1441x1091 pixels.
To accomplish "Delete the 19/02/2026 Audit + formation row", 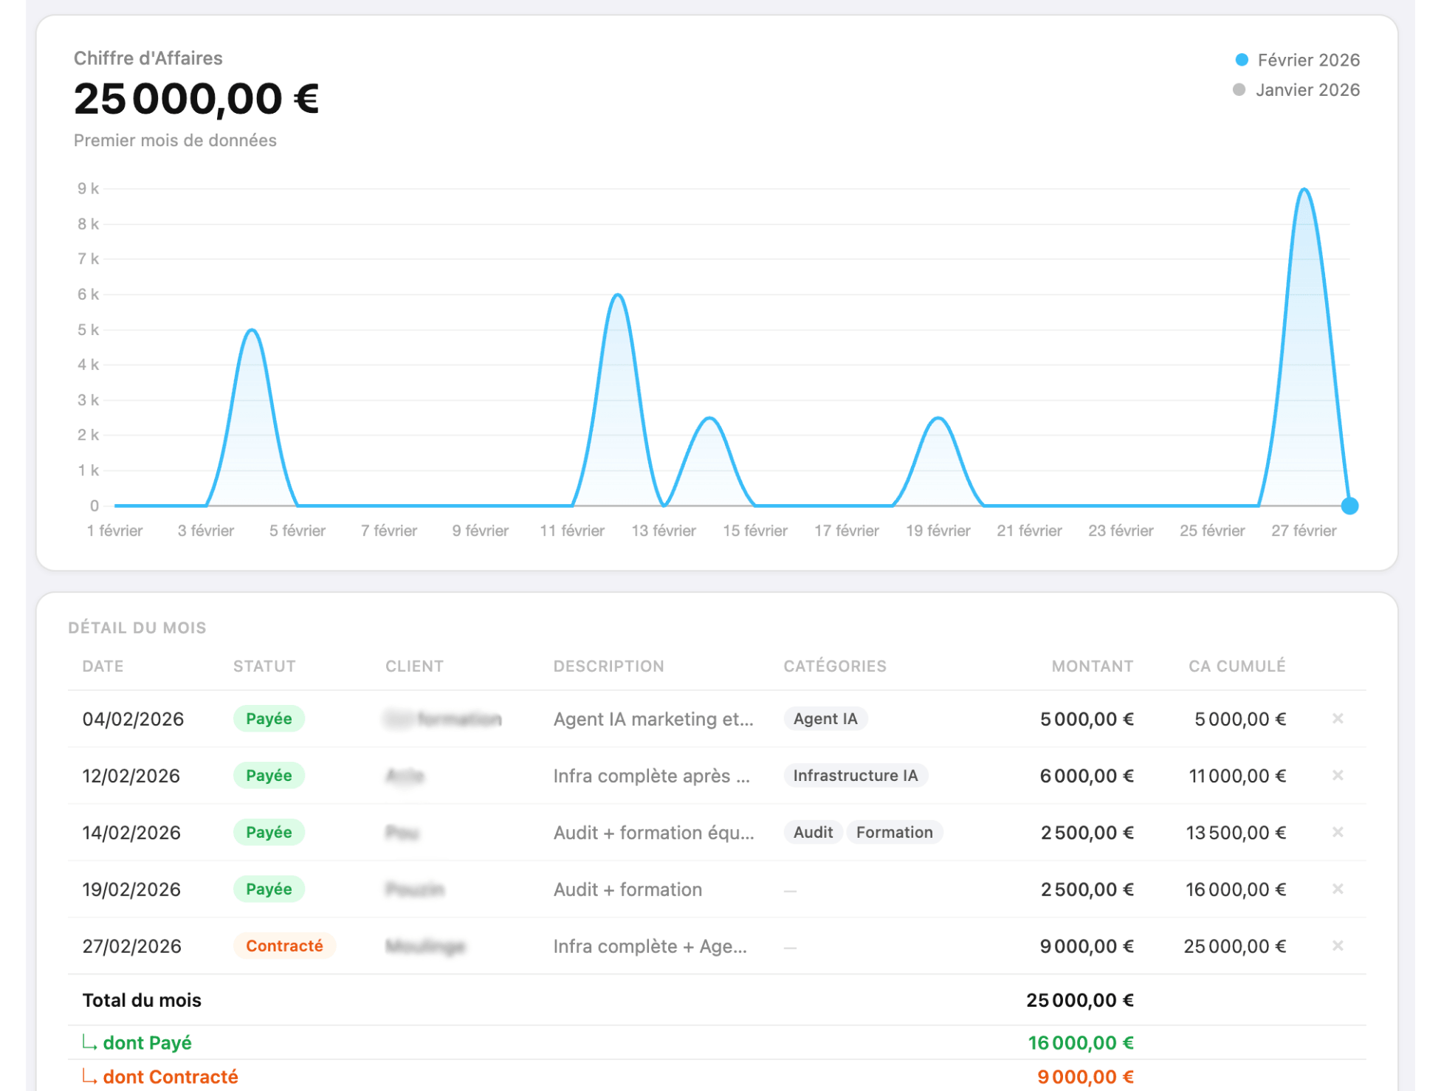I will point(1337,889).
